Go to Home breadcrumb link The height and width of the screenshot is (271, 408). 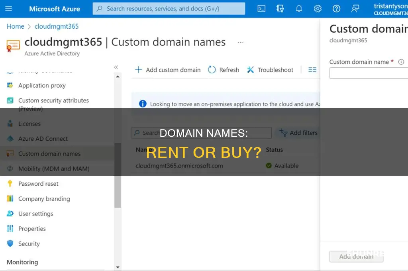coord(16,26)
